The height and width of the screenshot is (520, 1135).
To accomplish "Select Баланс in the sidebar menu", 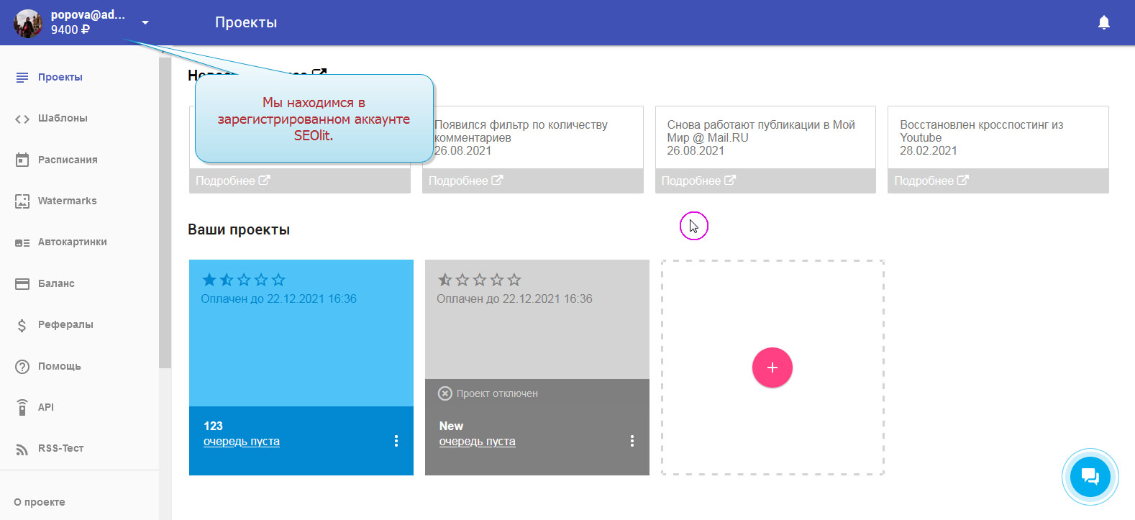I will coord(56,283).
